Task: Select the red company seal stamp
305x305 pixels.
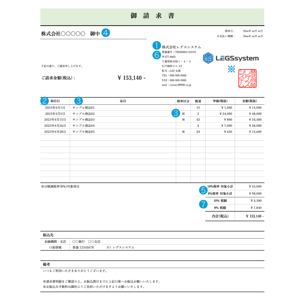Action: (x=247, y=79)
